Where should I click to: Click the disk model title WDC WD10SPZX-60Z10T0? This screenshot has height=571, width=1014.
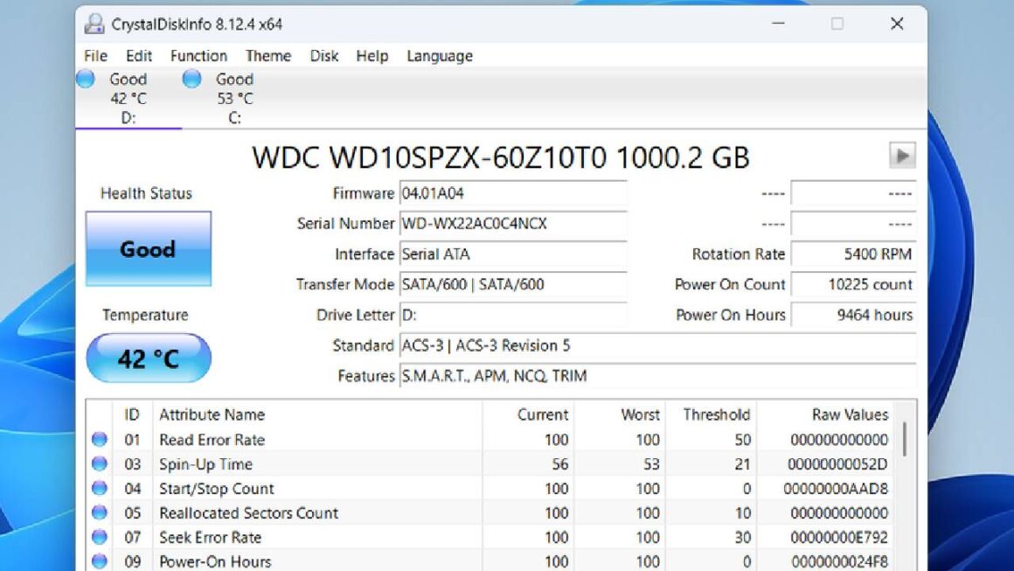click(501, 157)
